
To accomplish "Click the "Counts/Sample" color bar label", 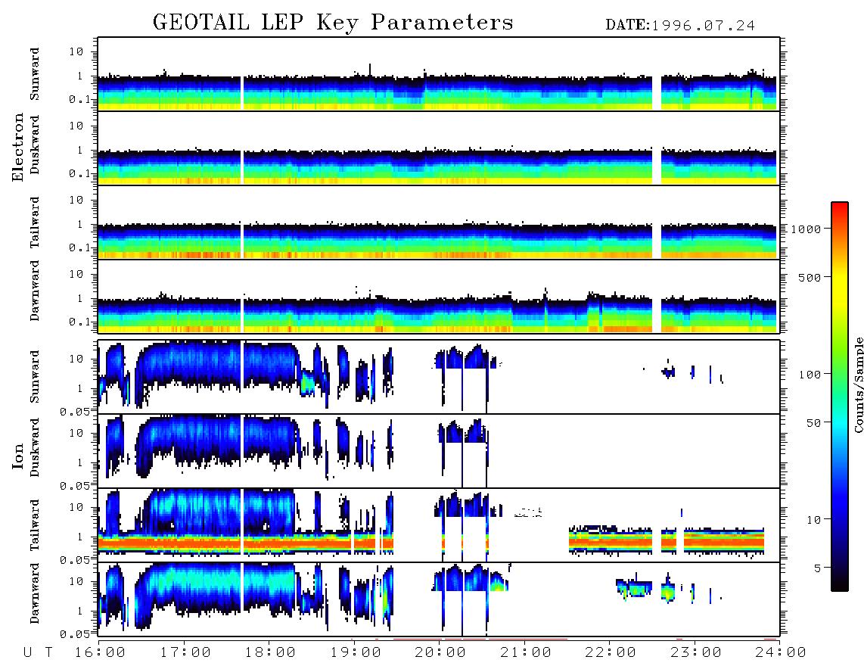I will point(859,384).
